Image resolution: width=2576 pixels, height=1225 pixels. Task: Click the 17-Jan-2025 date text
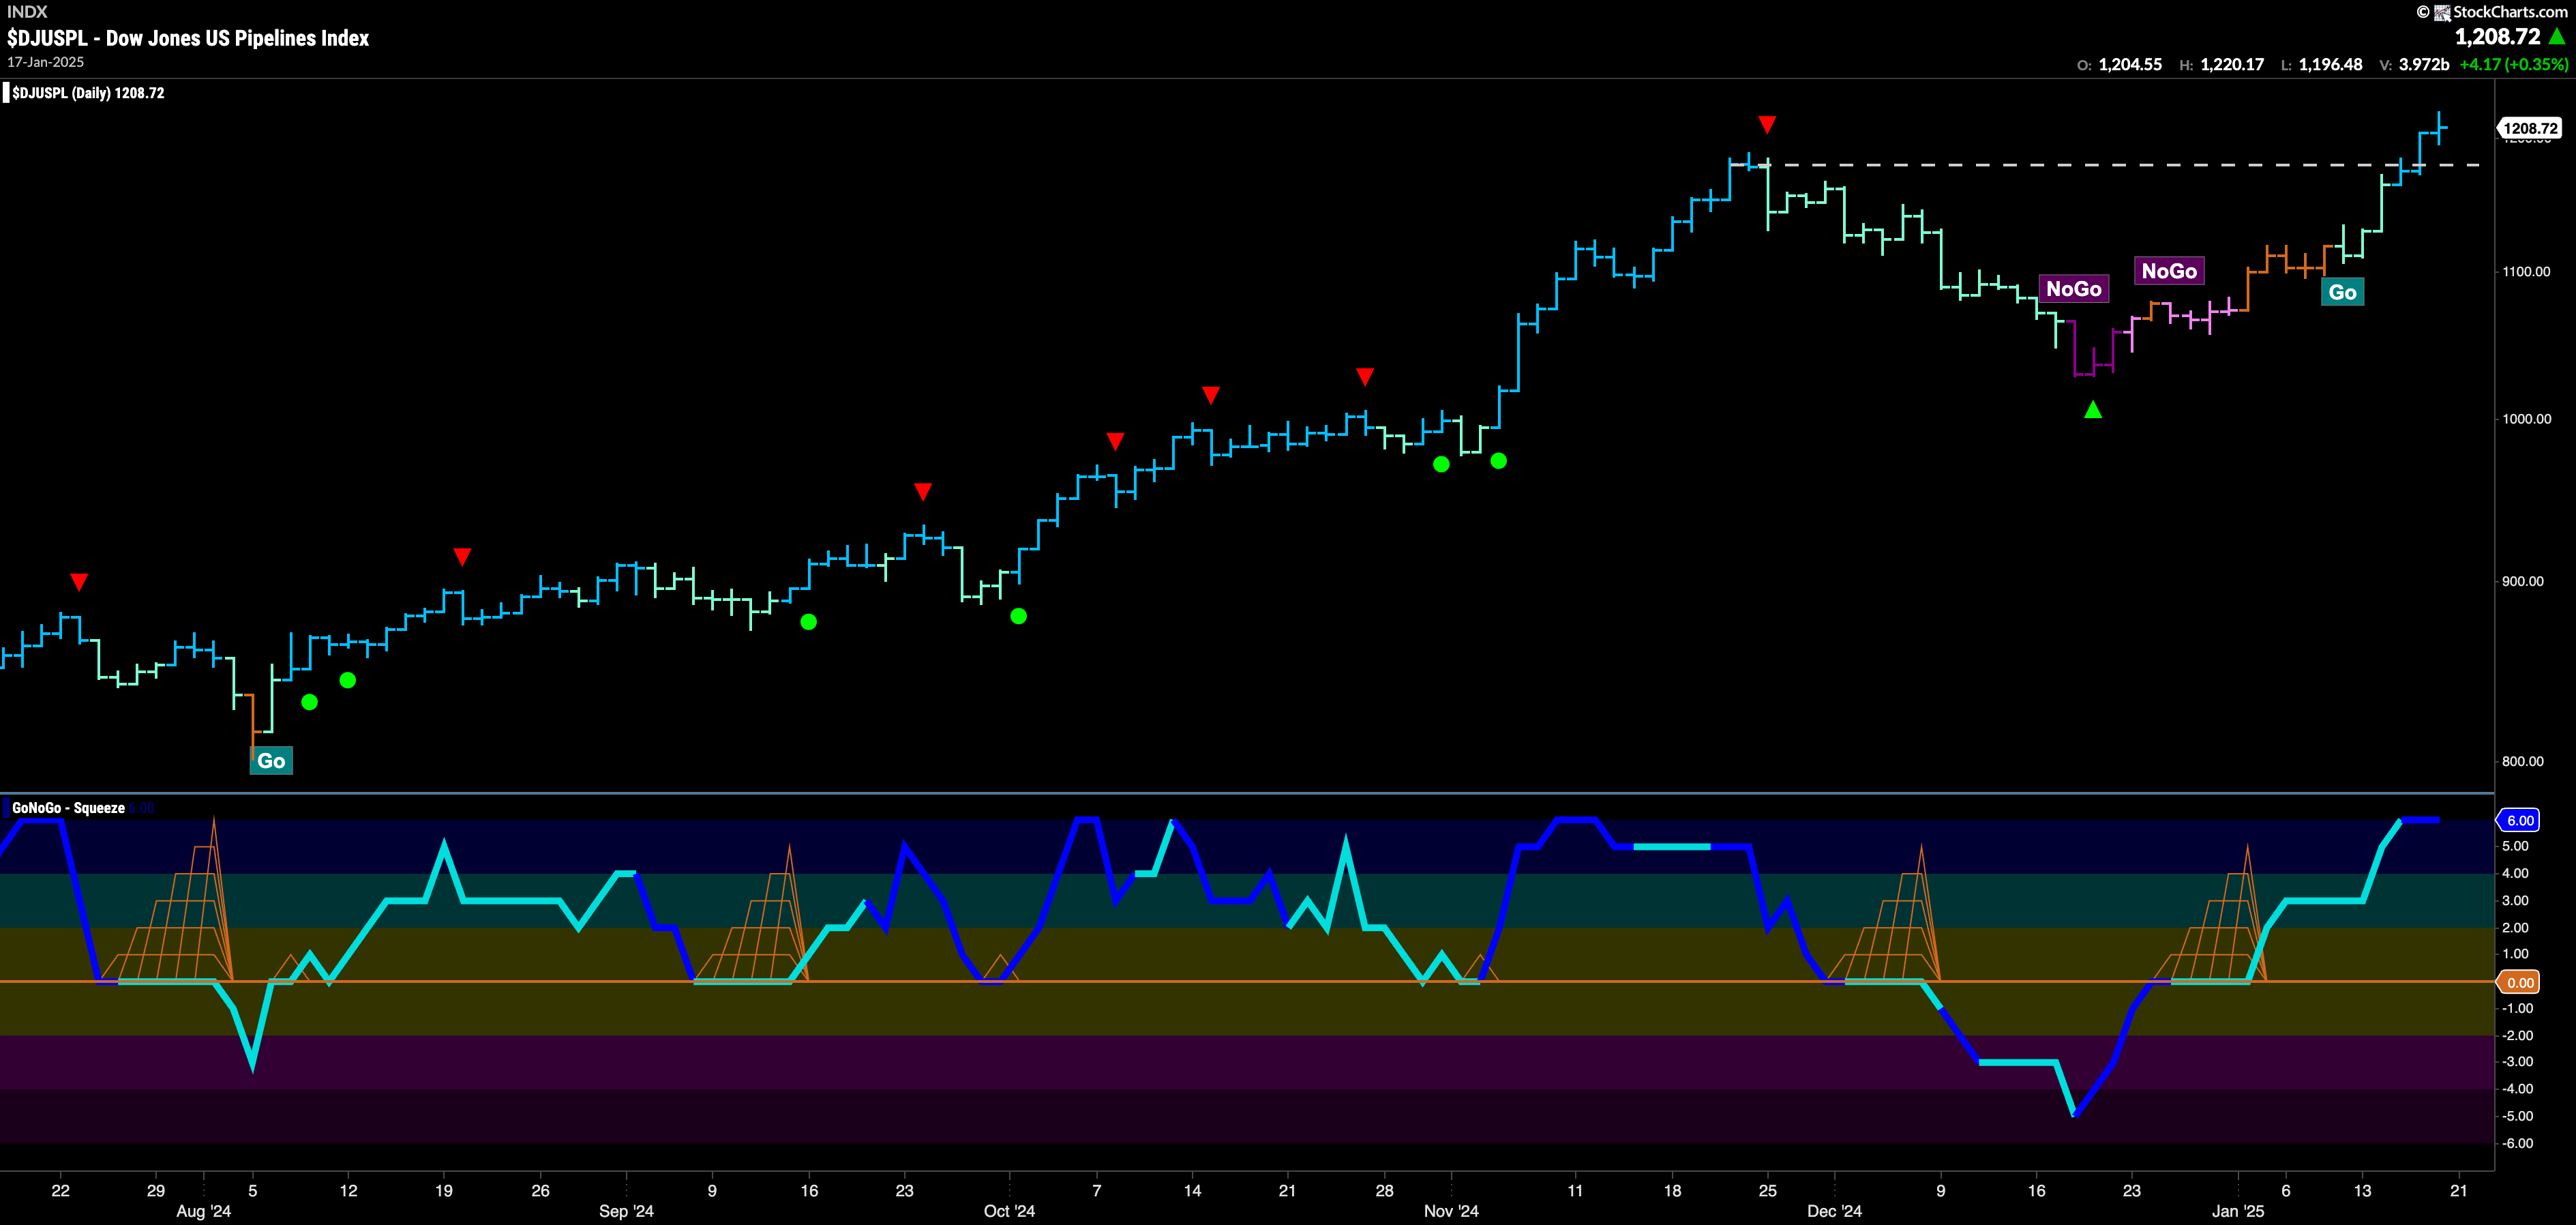coord(46,62)
